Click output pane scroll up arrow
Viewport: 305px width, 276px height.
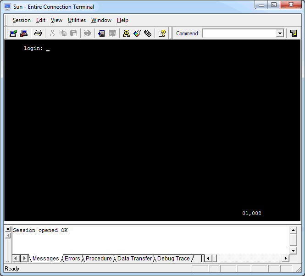click(x=293, y=230)
